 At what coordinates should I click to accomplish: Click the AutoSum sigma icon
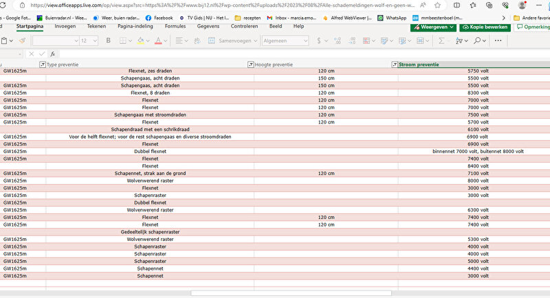tap(441, 41)
